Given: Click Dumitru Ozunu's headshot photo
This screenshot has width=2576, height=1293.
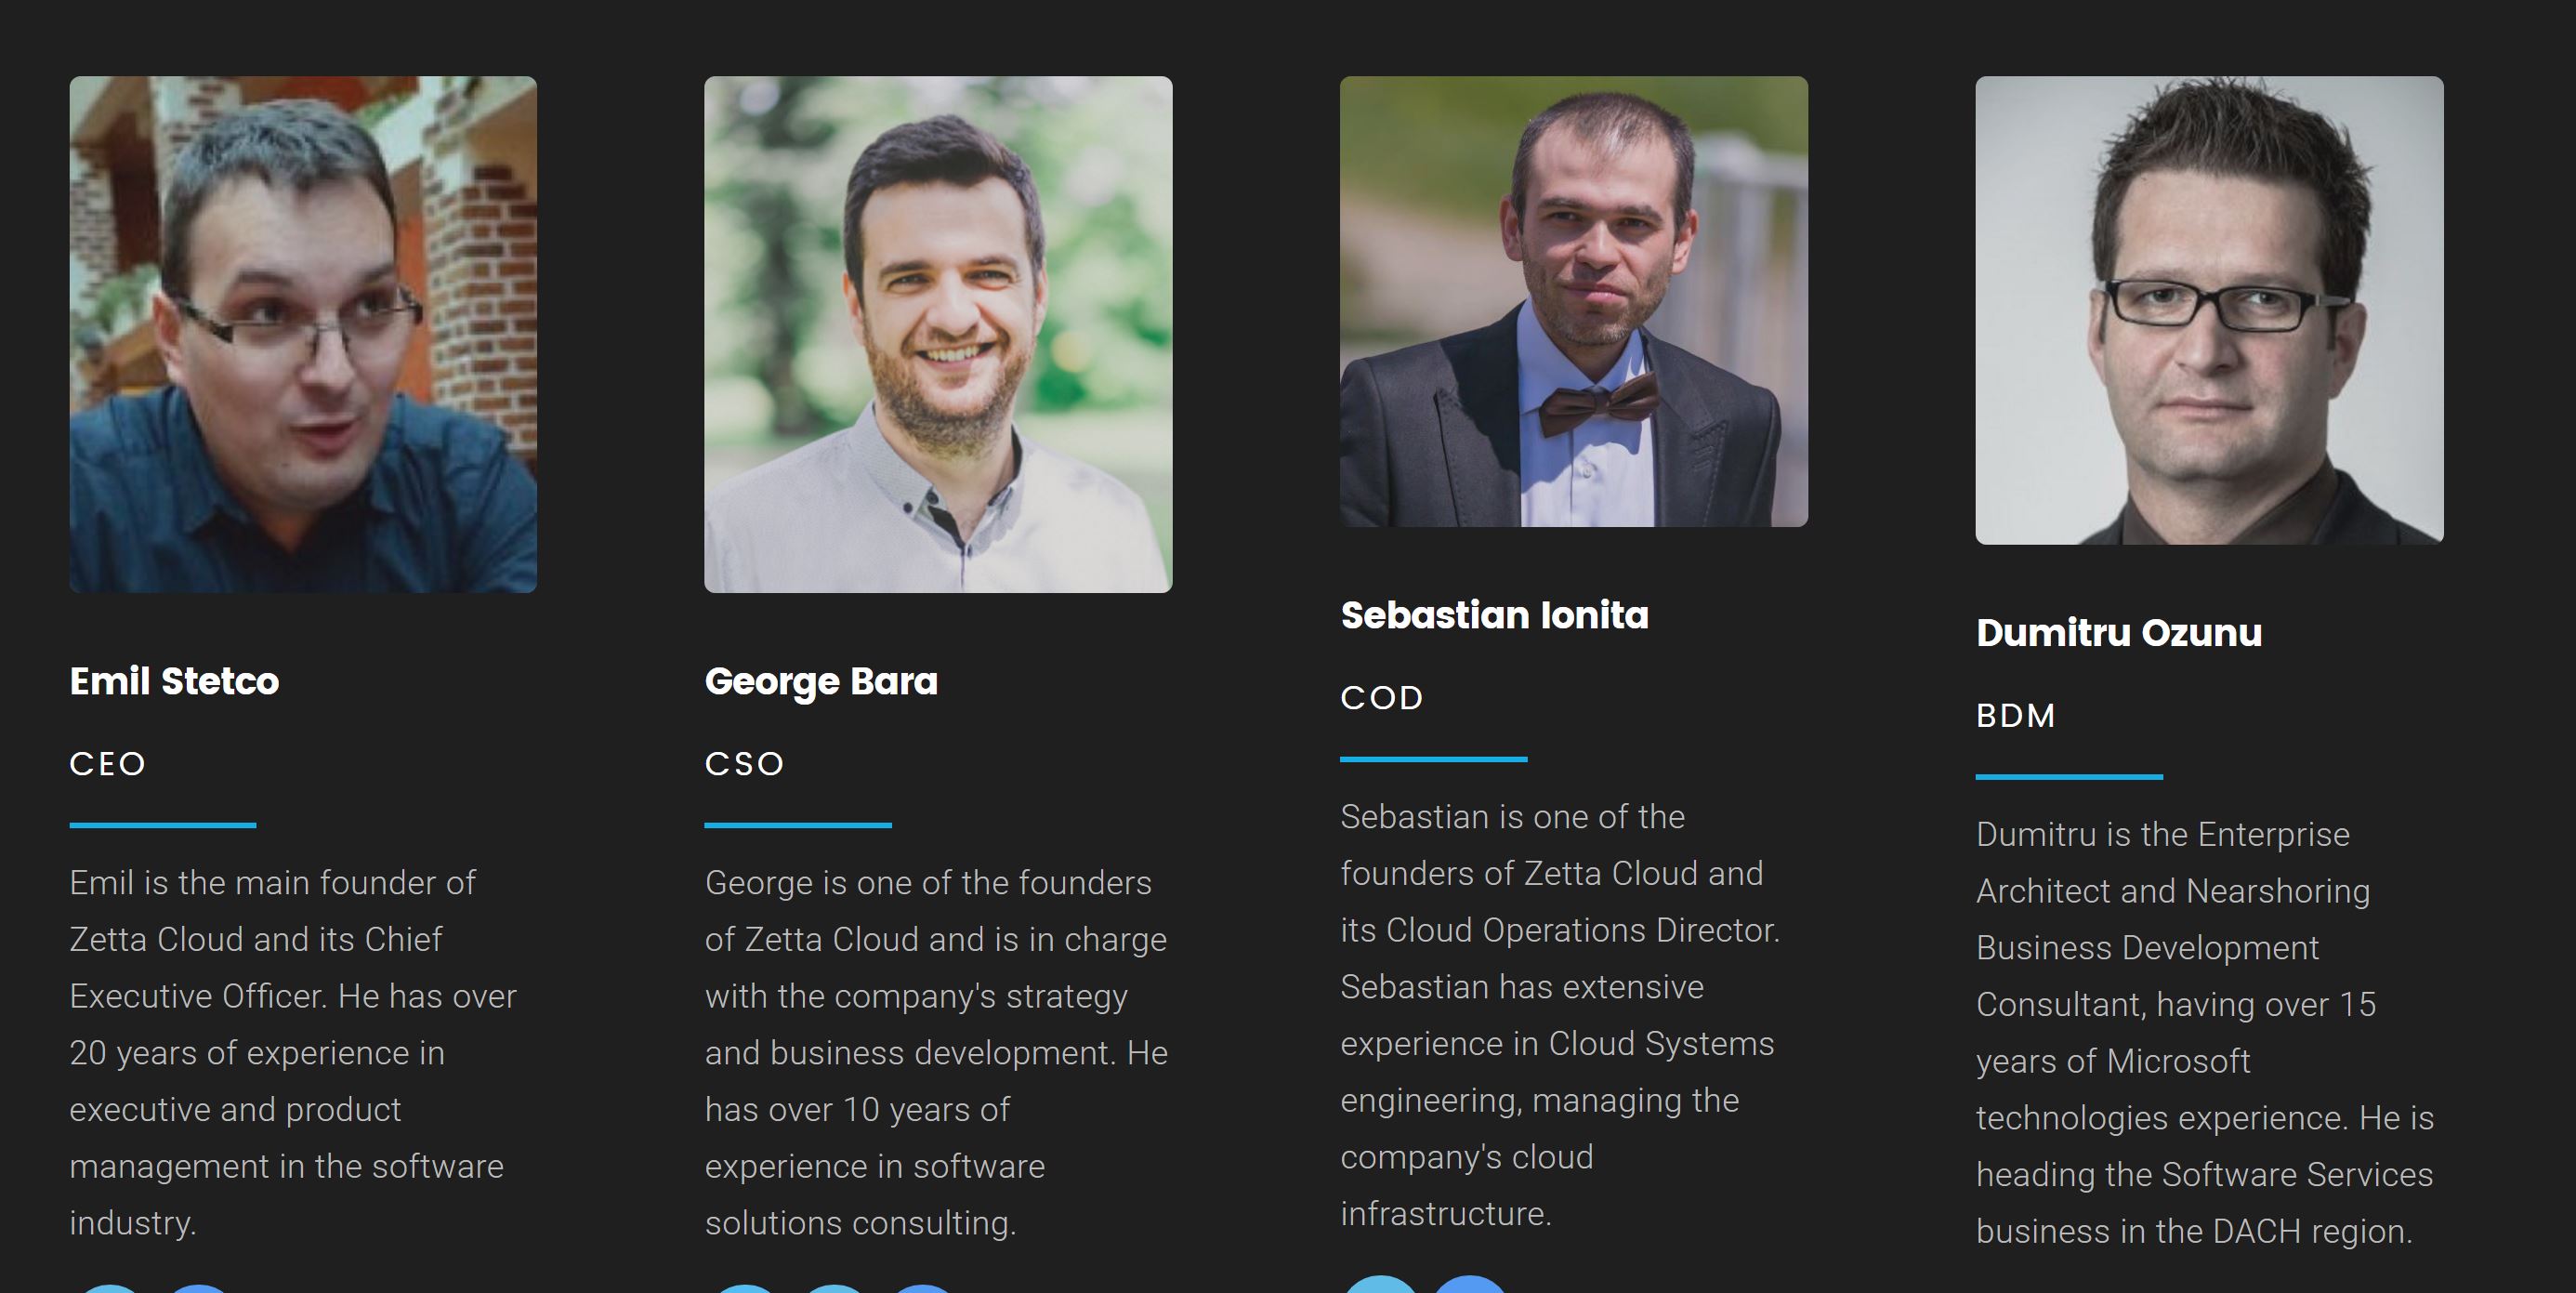Looking at the screenshot, I should pyautogui.click(x=2209, y=310).
